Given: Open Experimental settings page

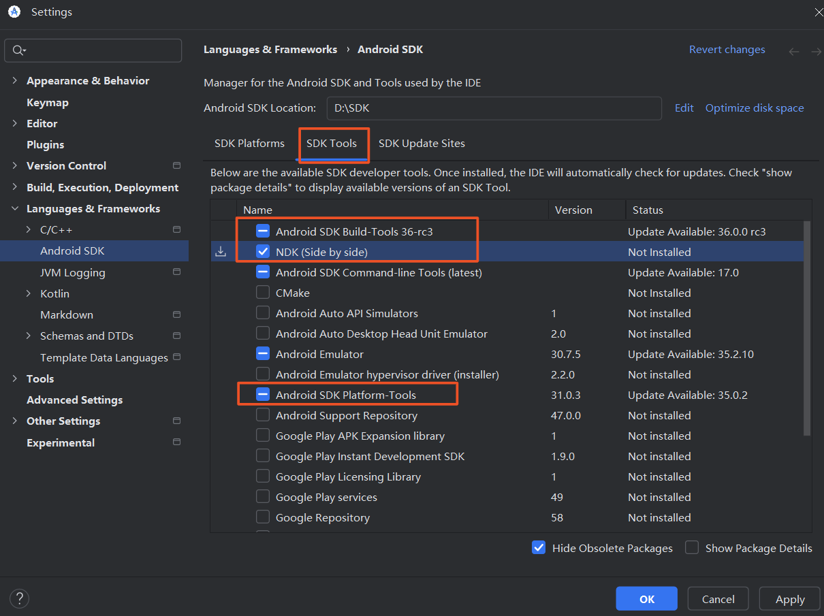Looking at the screenshot, I should (61, 442).
